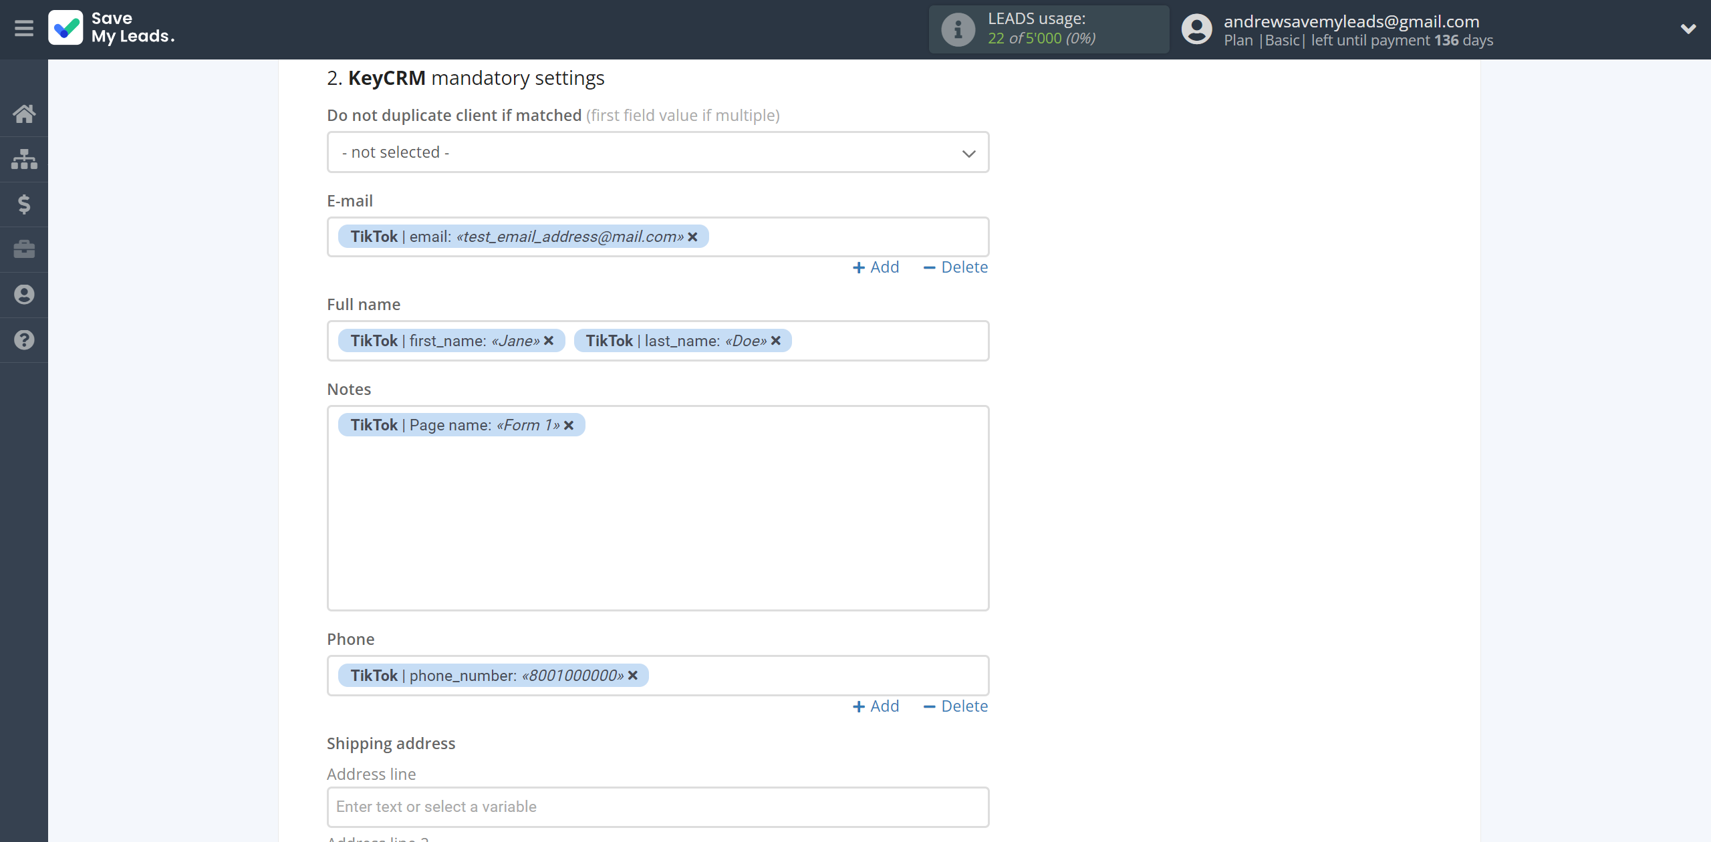The image size is (1711, 842).
Task: Add another Phone field
Action: (876, 706)
